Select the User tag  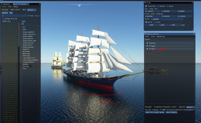24,29
